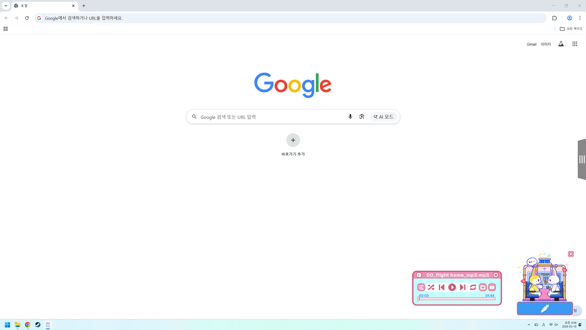The image size is (586, 330).
Task: Click YouTube icon in music player
Action: [492, 287]
